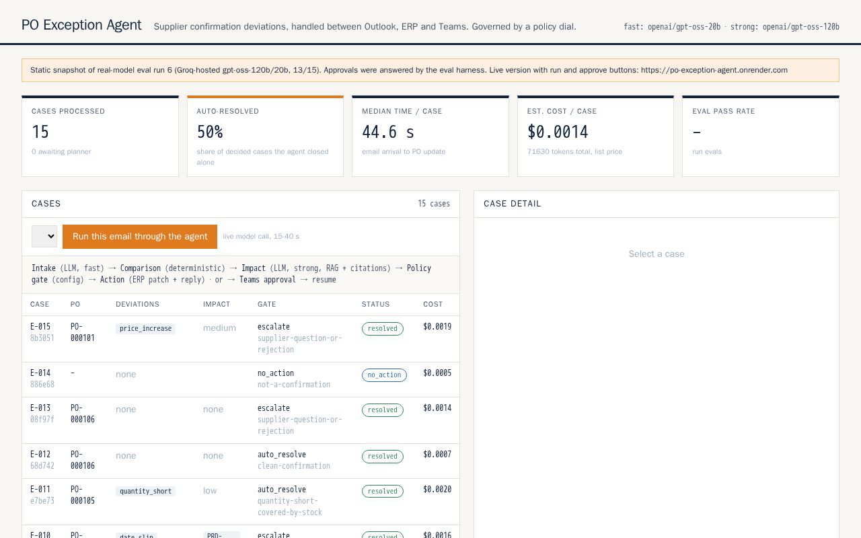The image size is (861, 538).
Task: Click resolved status badge for E-012
Action: tap(383, 457)
